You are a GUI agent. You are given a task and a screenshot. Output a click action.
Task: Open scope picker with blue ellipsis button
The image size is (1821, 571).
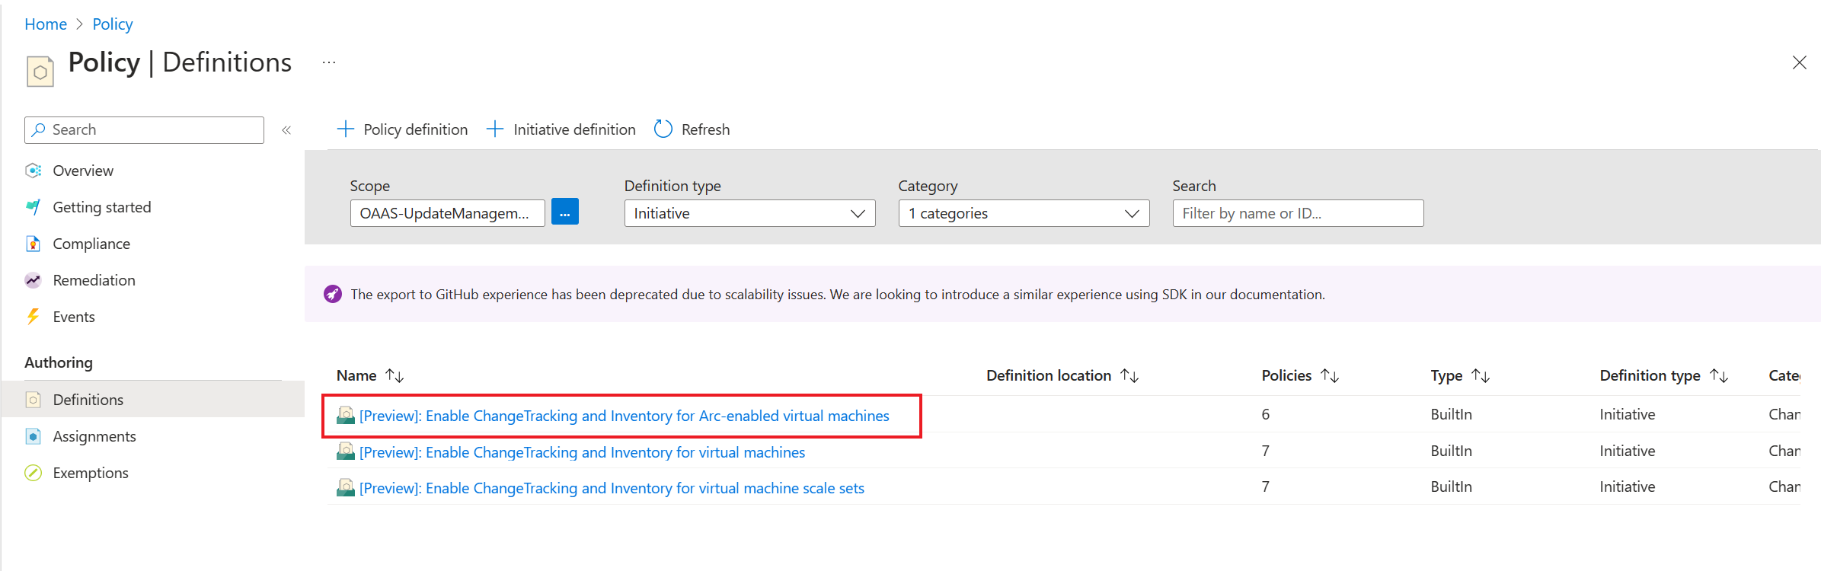tap(565, 212)
